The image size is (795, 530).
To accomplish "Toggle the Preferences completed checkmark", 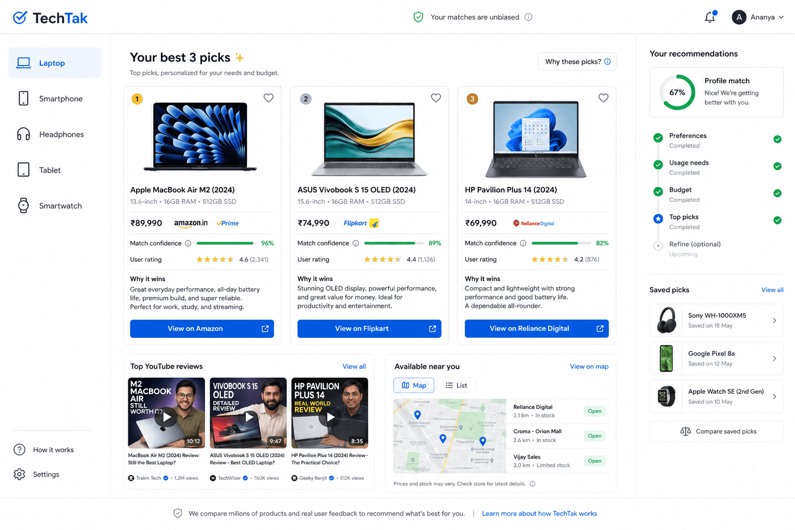I will 777,139.
